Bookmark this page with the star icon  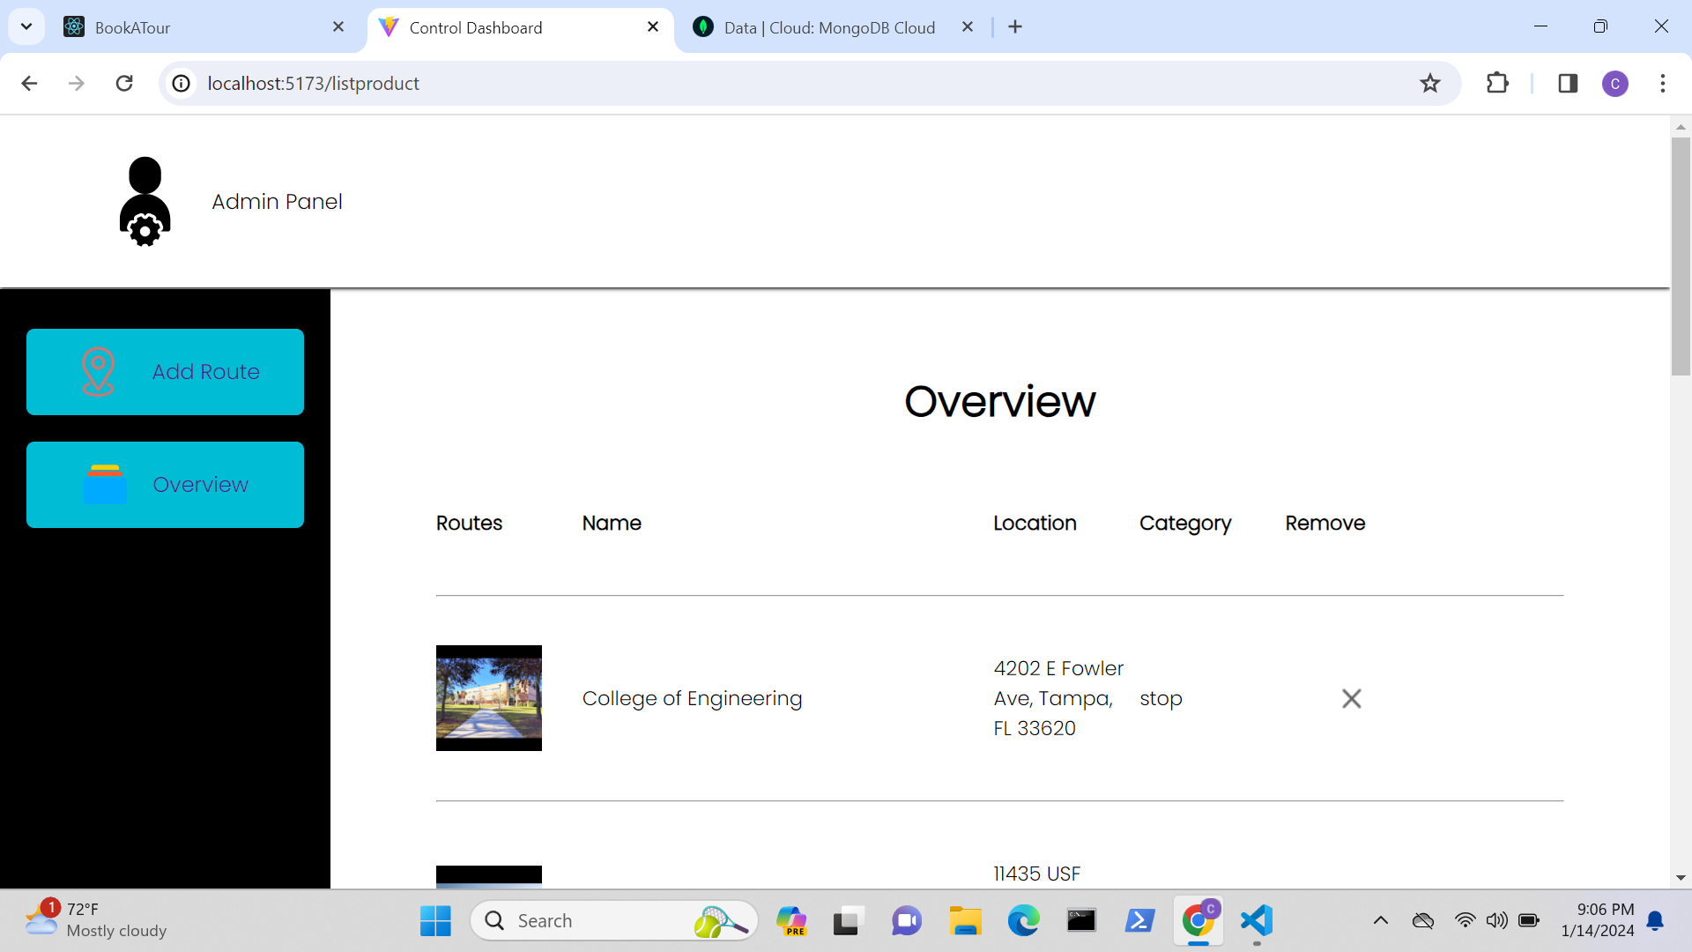[1429, 84]
